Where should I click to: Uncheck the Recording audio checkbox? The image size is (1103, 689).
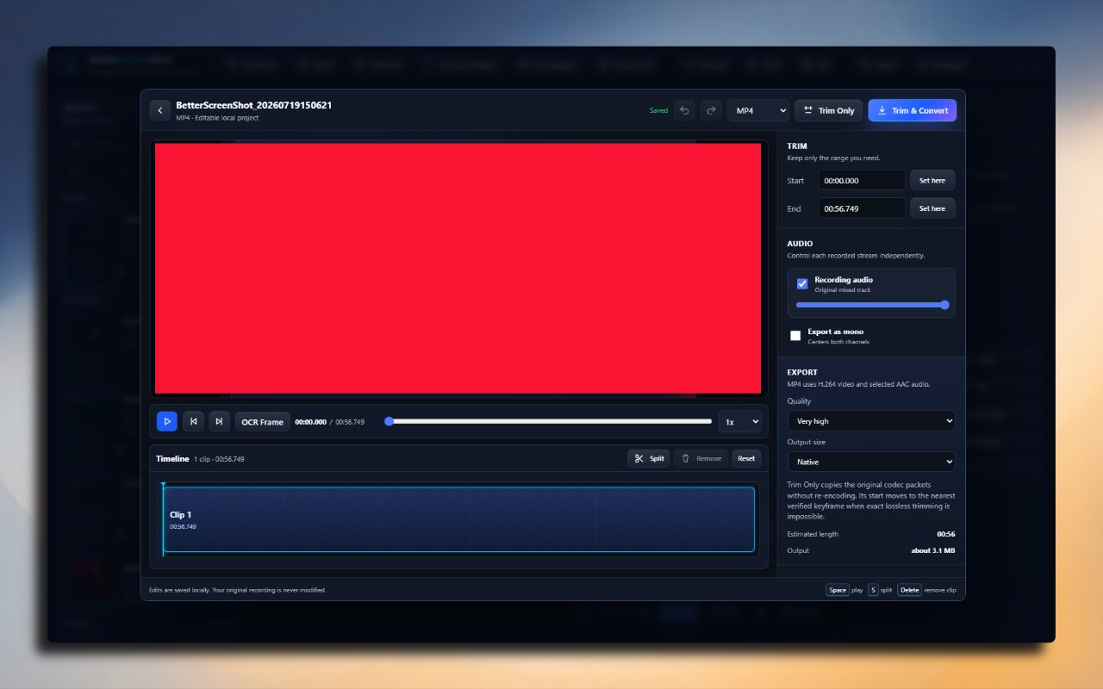pyautogui.click(x=802, y=283)
